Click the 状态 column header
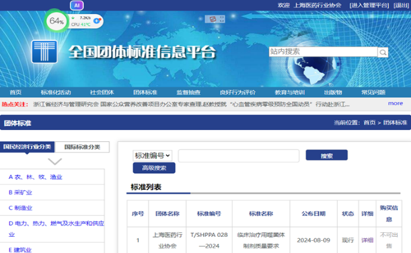The width and height of the screenshot is (411, 253). point(348,214)
